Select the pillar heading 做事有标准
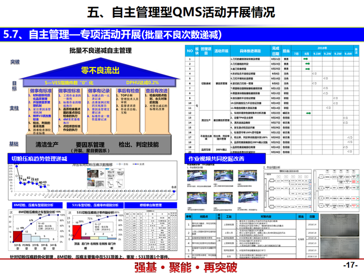Viewport: 364px width, 273px height. tap(40, 91)
